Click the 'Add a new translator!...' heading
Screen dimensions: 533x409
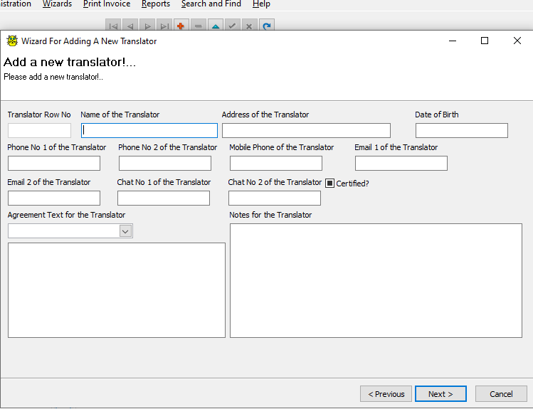pos(70,62)
